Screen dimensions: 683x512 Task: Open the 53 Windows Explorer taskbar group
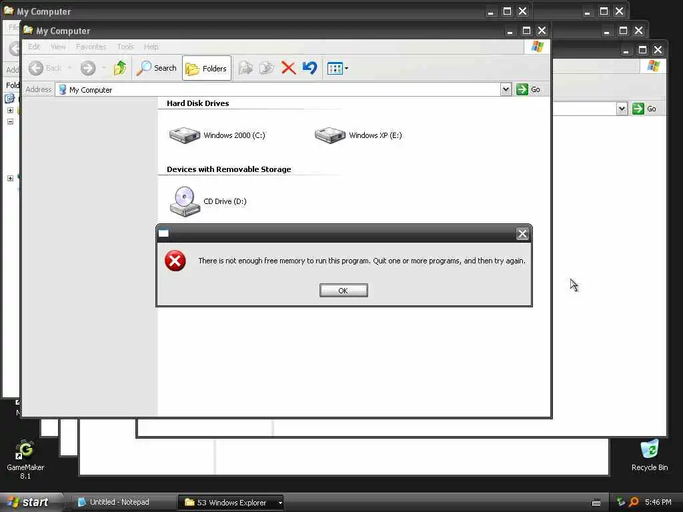point(231,503)
